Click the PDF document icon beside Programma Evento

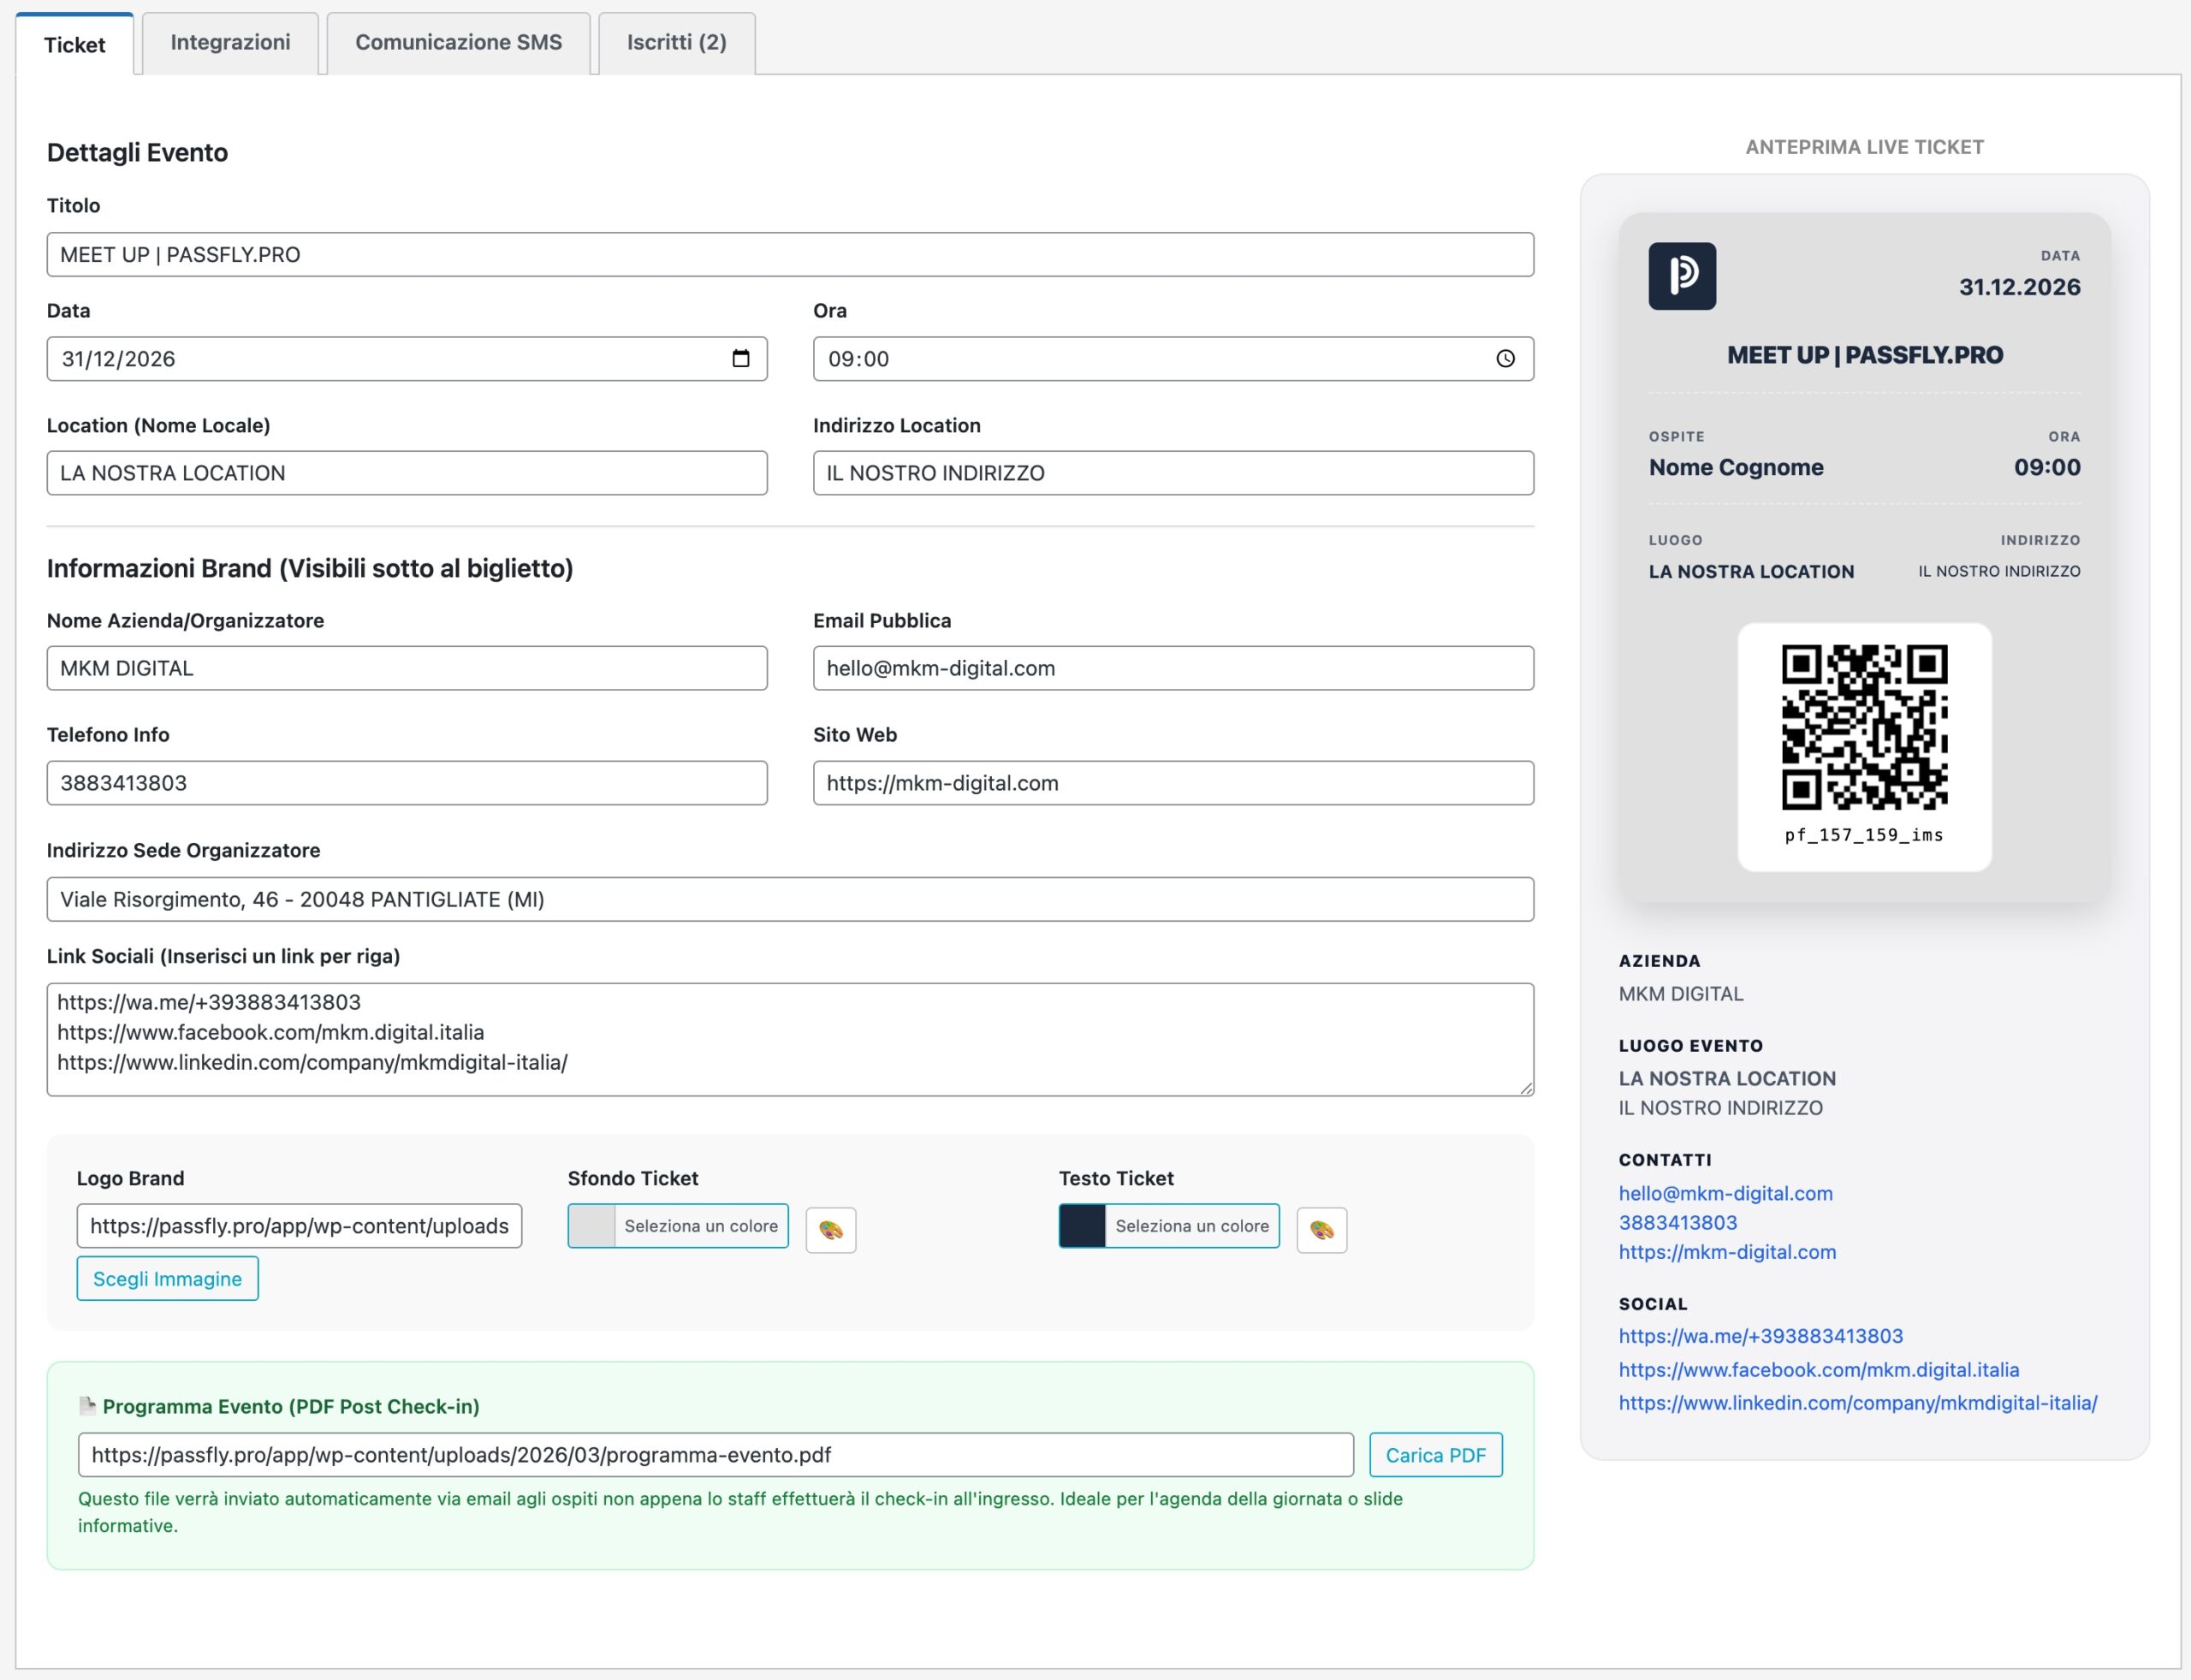click(87, 1406)
